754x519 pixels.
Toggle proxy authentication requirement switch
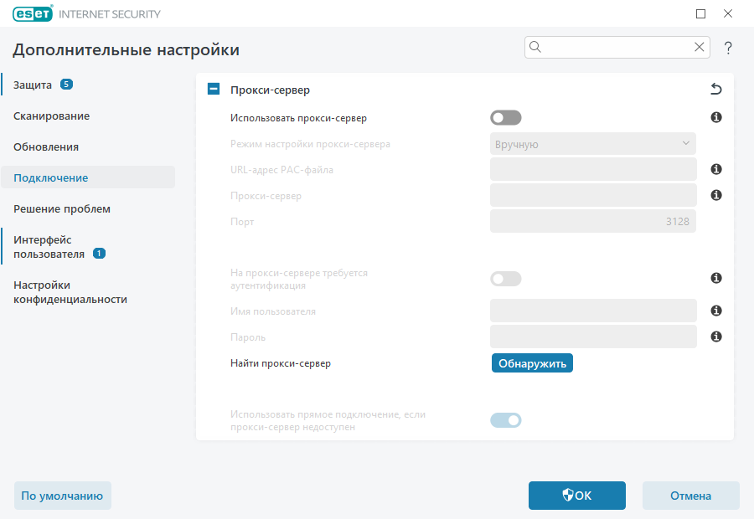point(506,279)
